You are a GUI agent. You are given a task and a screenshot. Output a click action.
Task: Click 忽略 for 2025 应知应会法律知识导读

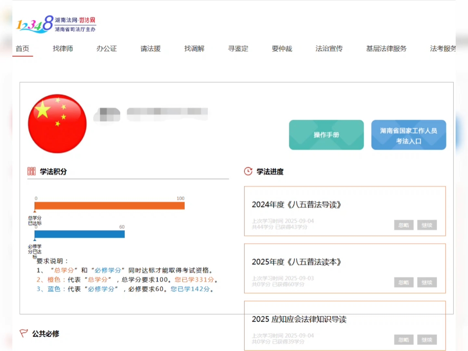point(403,340)
